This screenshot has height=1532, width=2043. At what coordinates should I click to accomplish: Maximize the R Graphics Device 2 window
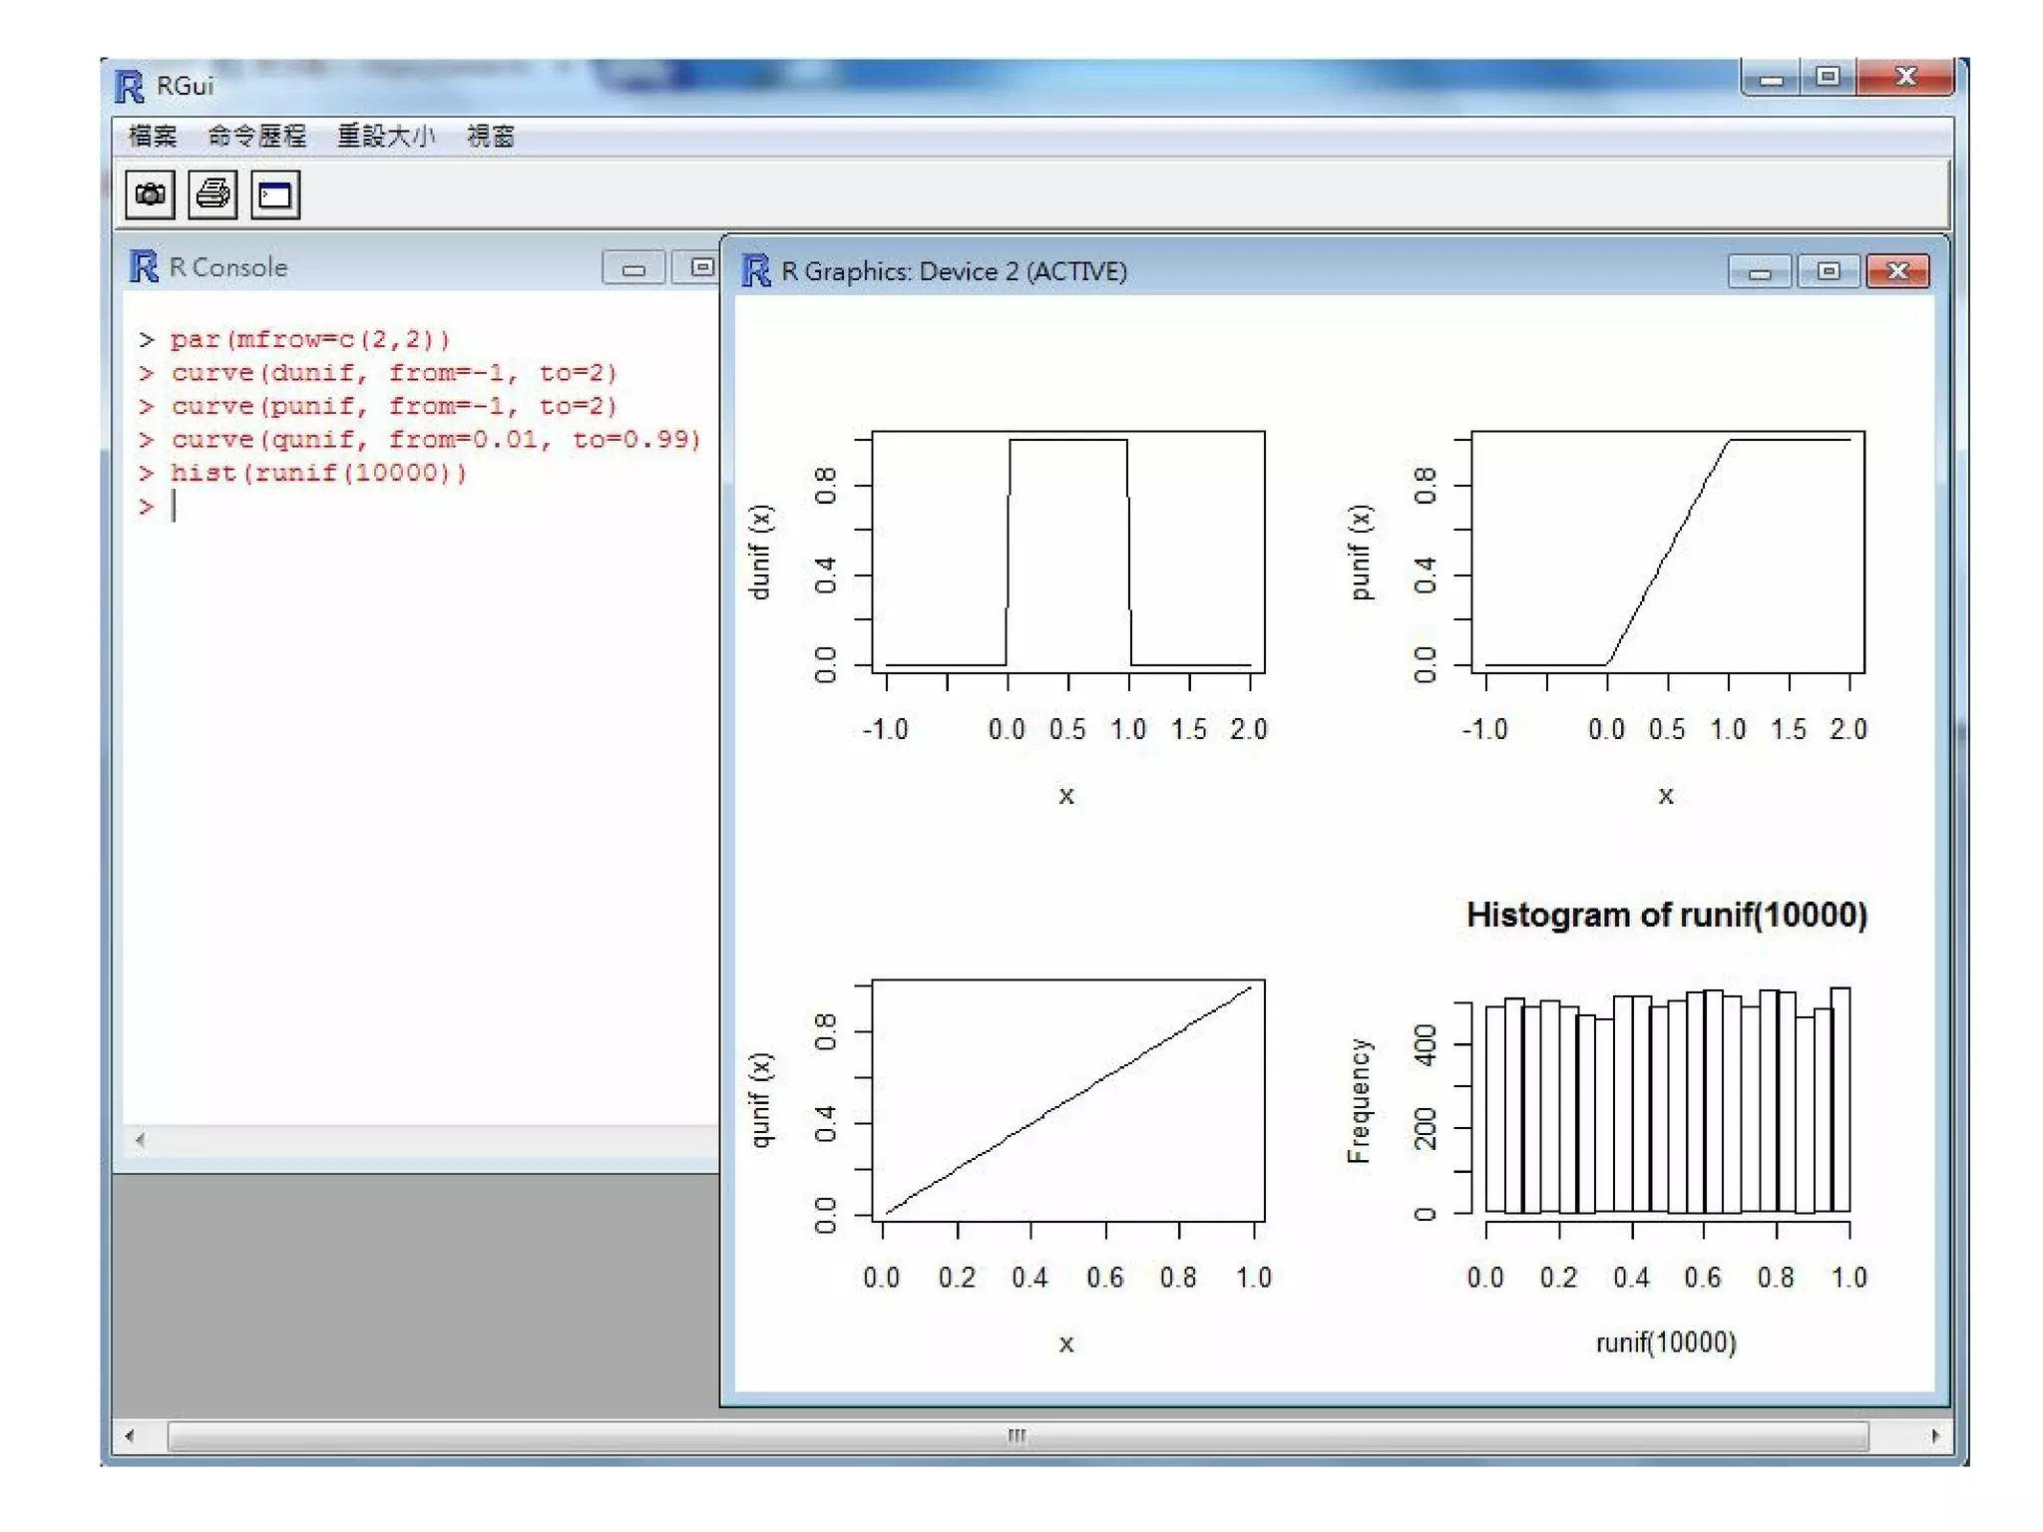click(1829, 271)
